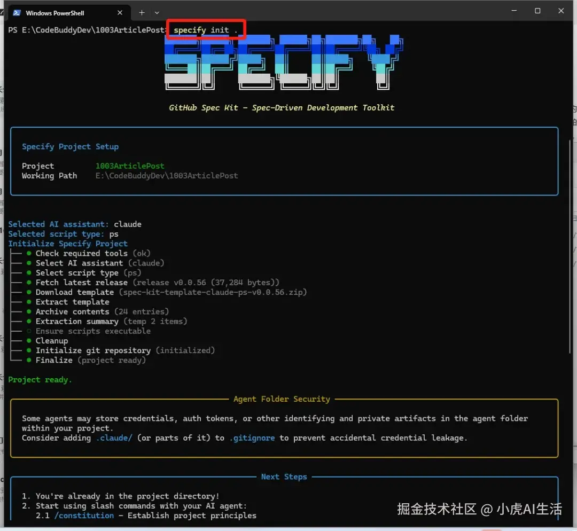Open a new terminal tab with plus button

(x=142, y=13)
